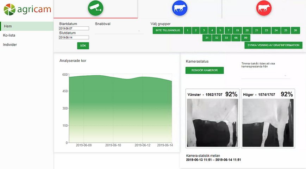The height and width of the screenshot is (169, 306).
Task: Toggle the INTE TILLGÄNGLIG group
Action: pyautogui.click(x=168, y=31)
